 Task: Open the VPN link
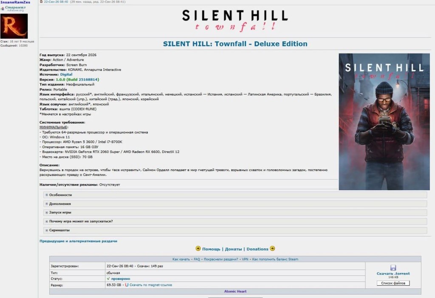tap(245, 259)
